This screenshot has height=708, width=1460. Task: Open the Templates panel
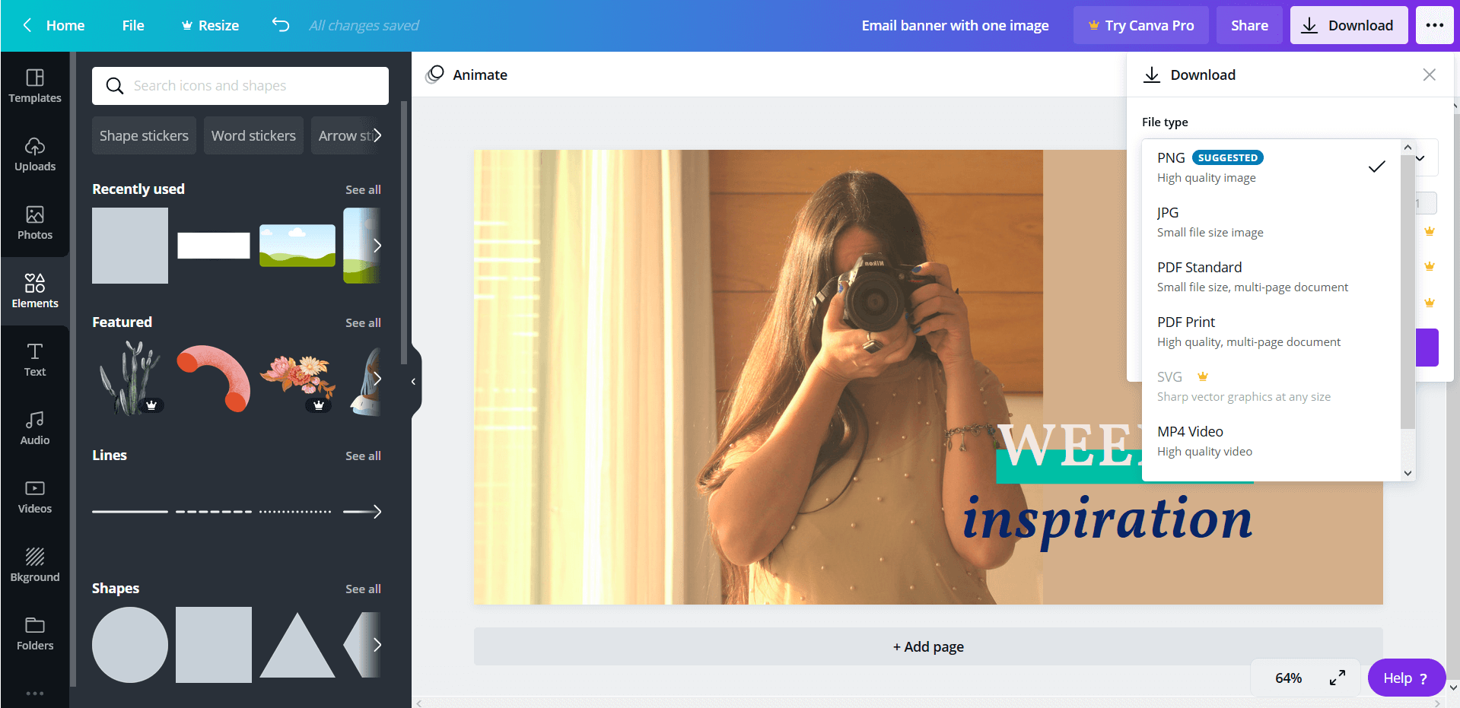pyautogui.click(x=35, y=86)
